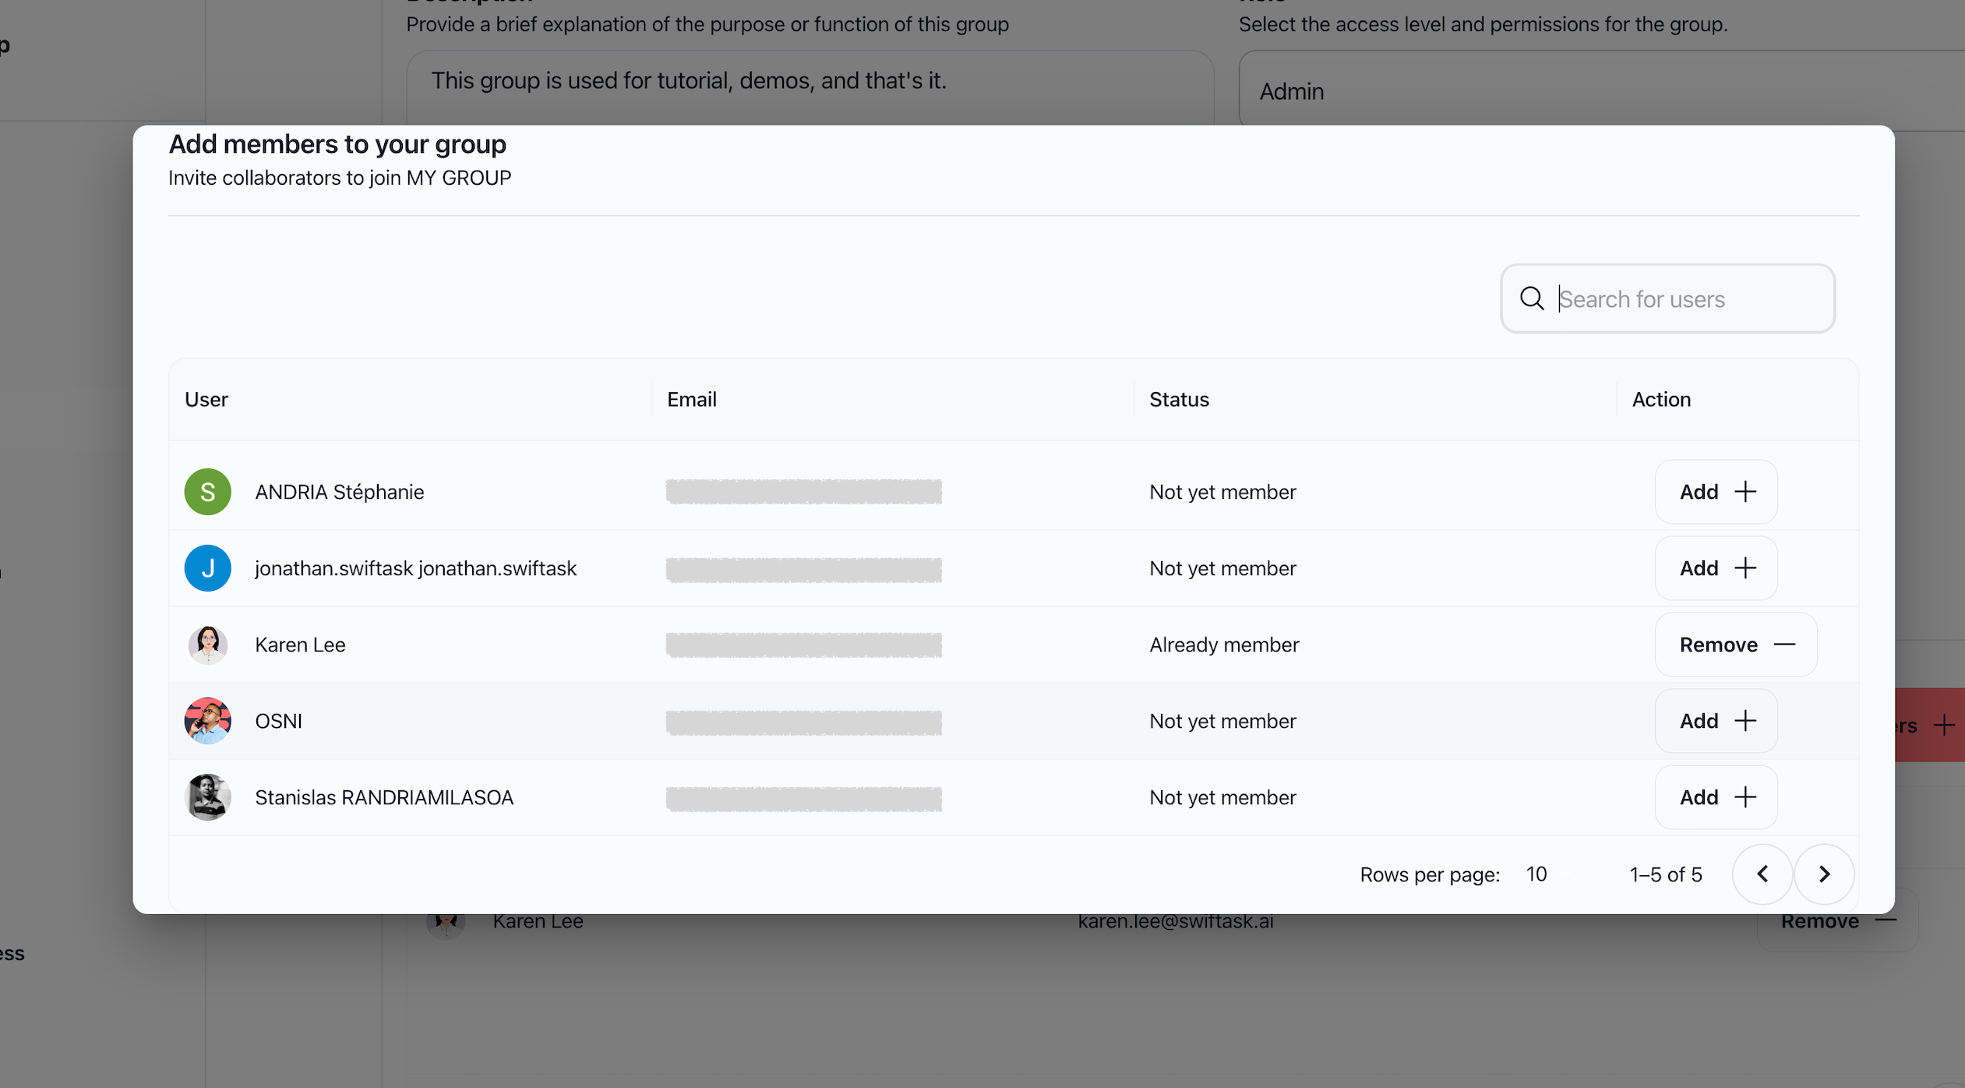This screenshot has width=1965, height=1088.
Task: Click the 1–5 of 5 pagination label
Action: tap(1666, 874)
